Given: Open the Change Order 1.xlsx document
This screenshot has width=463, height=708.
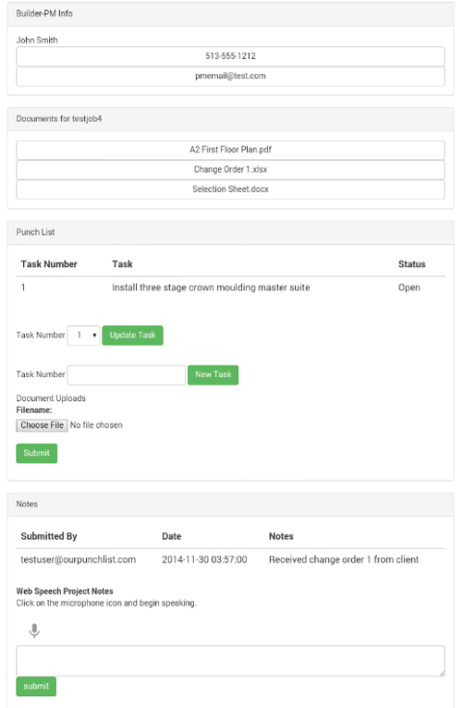Looking at the screenshot, I should 231,170.
